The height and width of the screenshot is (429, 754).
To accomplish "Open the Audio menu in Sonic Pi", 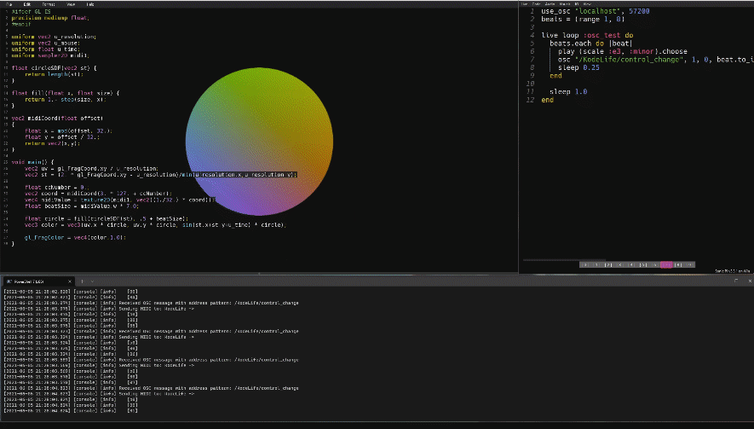I will coord(550,4).
